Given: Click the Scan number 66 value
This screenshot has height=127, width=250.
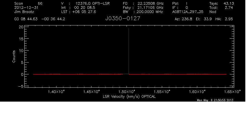Looking at the screenshot, I should (x=40, y=3).
